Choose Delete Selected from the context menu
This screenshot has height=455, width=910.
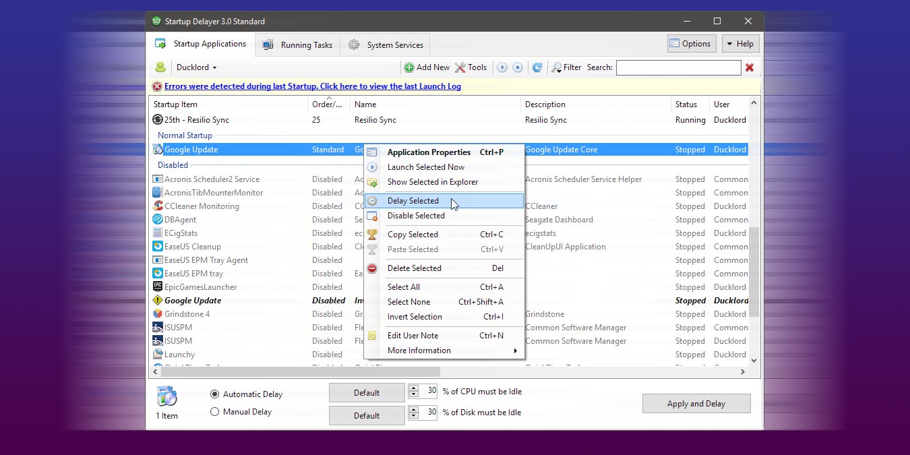[x=413, y=268]
